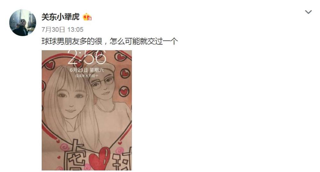Click the heart circle at image top-right
This screenshot has height=172, width=320.
(x=120, y=56)
